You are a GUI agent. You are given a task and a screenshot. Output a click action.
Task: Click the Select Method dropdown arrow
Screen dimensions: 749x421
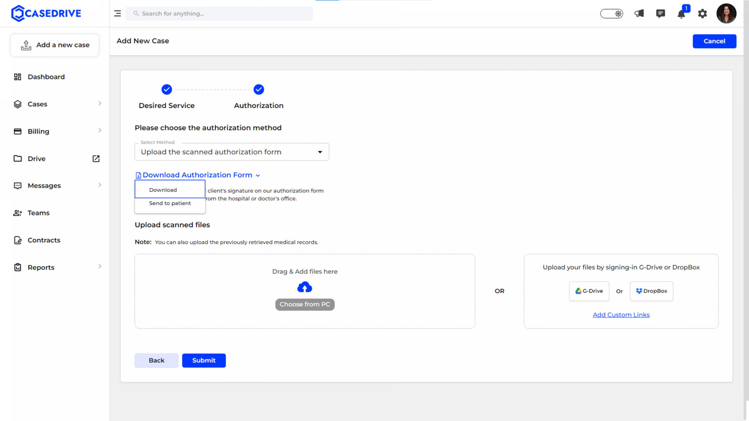click(x=320, y=152)
